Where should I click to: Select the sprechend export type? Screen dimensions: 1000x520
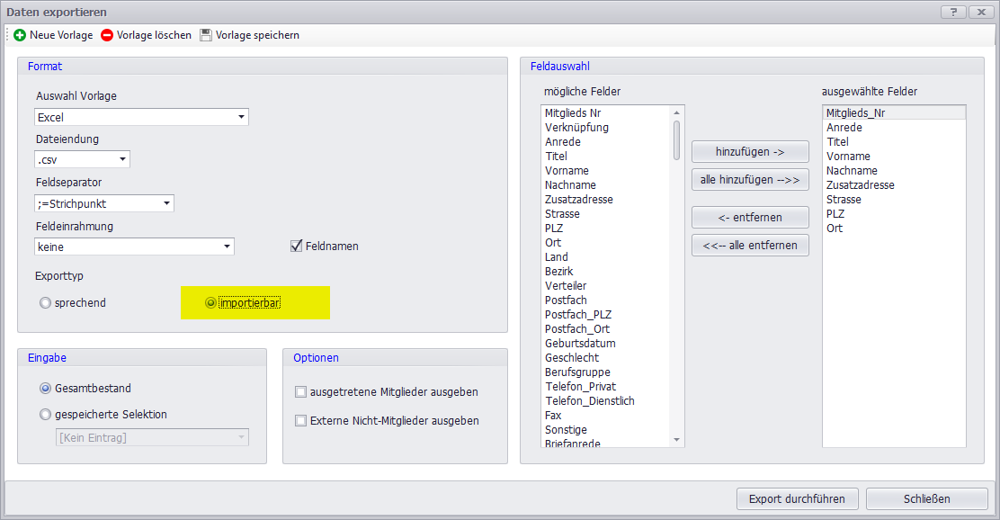click(x=45, y=303)
